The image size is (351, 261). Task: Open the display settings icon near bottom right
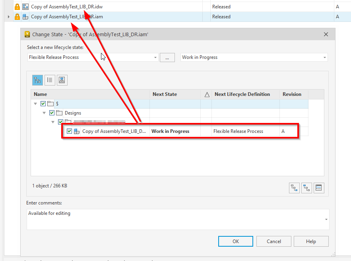(319, 187)
